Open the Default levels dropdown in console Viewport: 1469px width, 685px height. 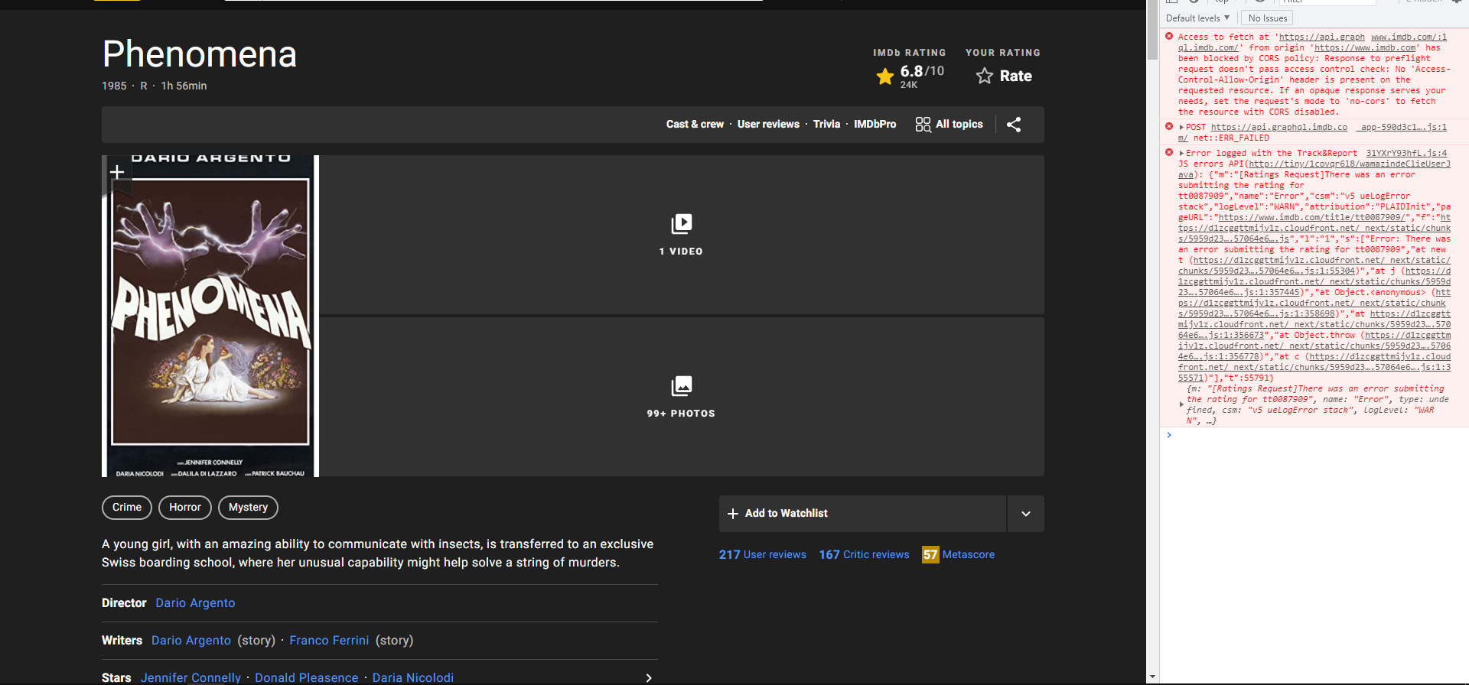pos(1197,18)
